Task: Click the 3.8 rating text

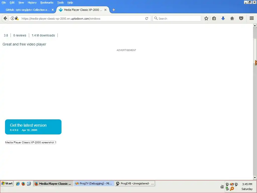Action: coord(6,35)
